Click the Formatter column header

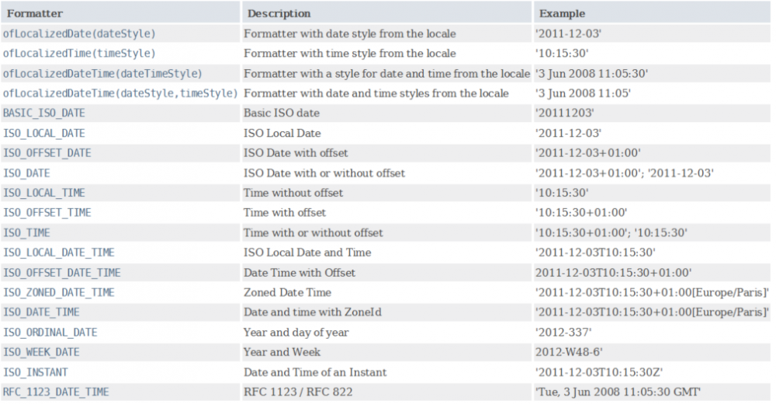tap(35, 13)
